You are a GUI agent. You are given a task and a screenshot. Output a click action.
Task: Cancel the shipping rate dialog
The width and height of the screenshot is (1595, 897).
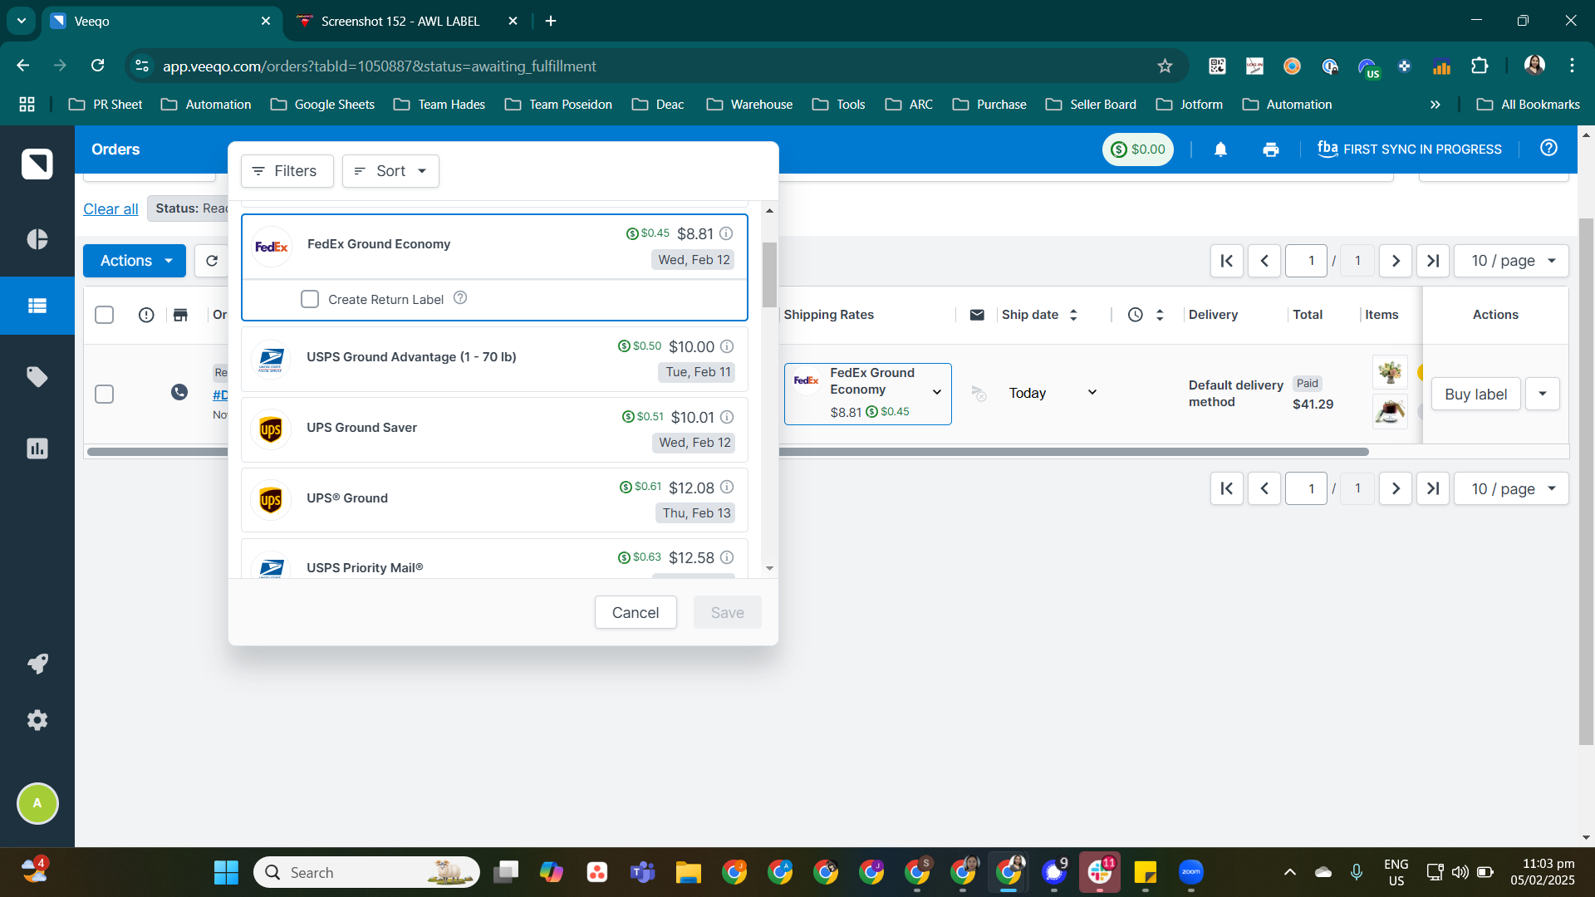point(636,612)
